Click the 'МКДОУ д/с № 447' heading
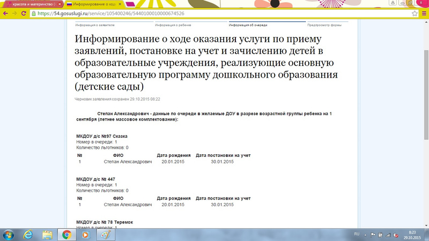Screen dimensions: 429x241 pos(95,179)
